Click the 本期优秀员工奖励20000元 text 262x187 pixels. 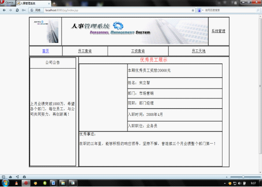(x=149, y=71)
